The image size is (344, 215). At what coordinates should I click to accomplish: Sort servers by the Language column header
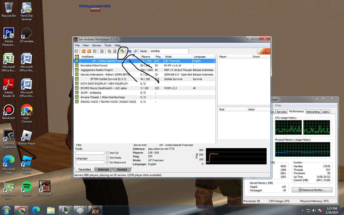tap(204, 57)
